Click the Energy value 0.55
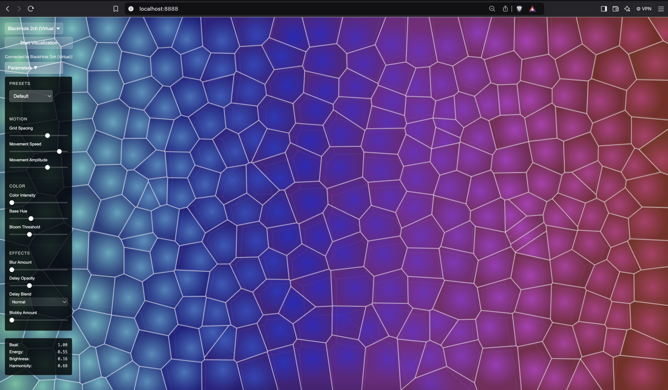This screenshot has width=668, height=390. (x=63, y=352)
